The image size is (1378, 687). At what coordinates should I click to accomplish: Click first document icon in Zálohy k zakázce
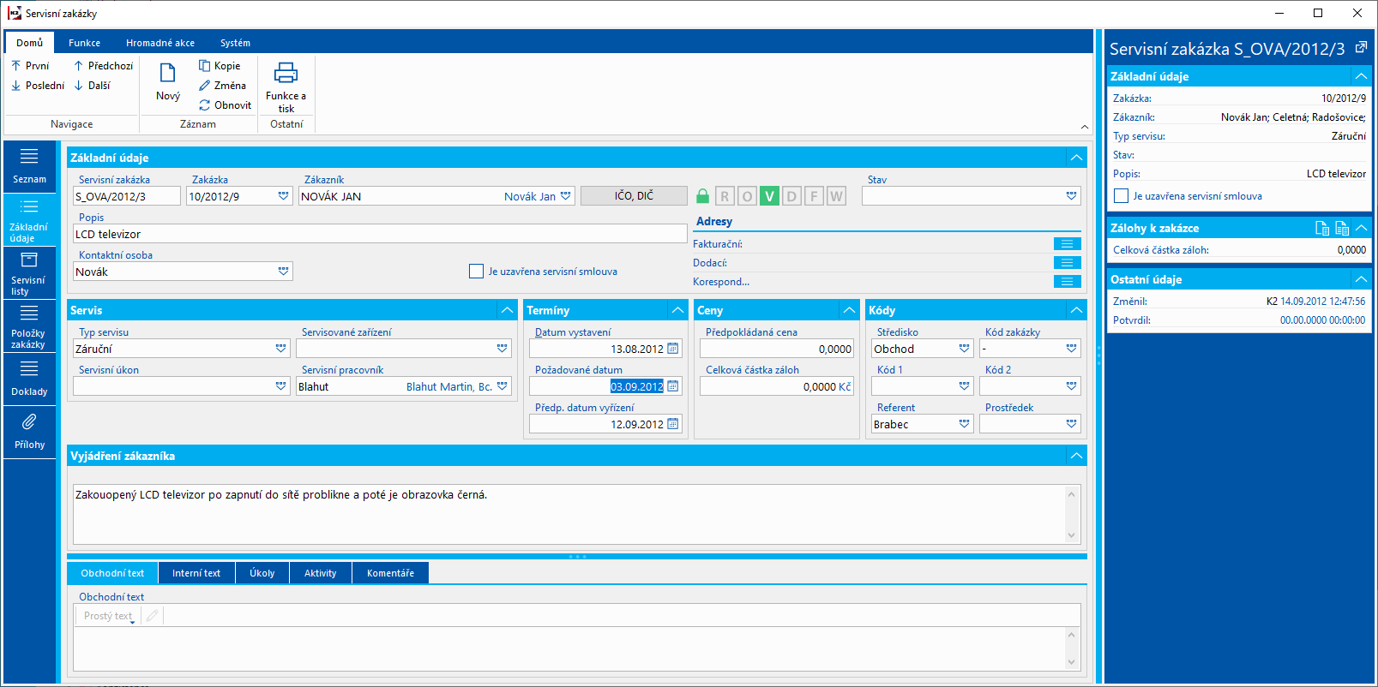coord(1322,228)
